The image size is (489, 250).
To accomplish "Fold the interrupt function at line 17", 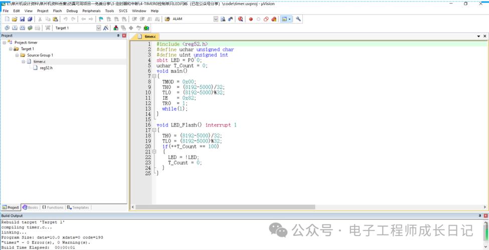I will [154, 130].
